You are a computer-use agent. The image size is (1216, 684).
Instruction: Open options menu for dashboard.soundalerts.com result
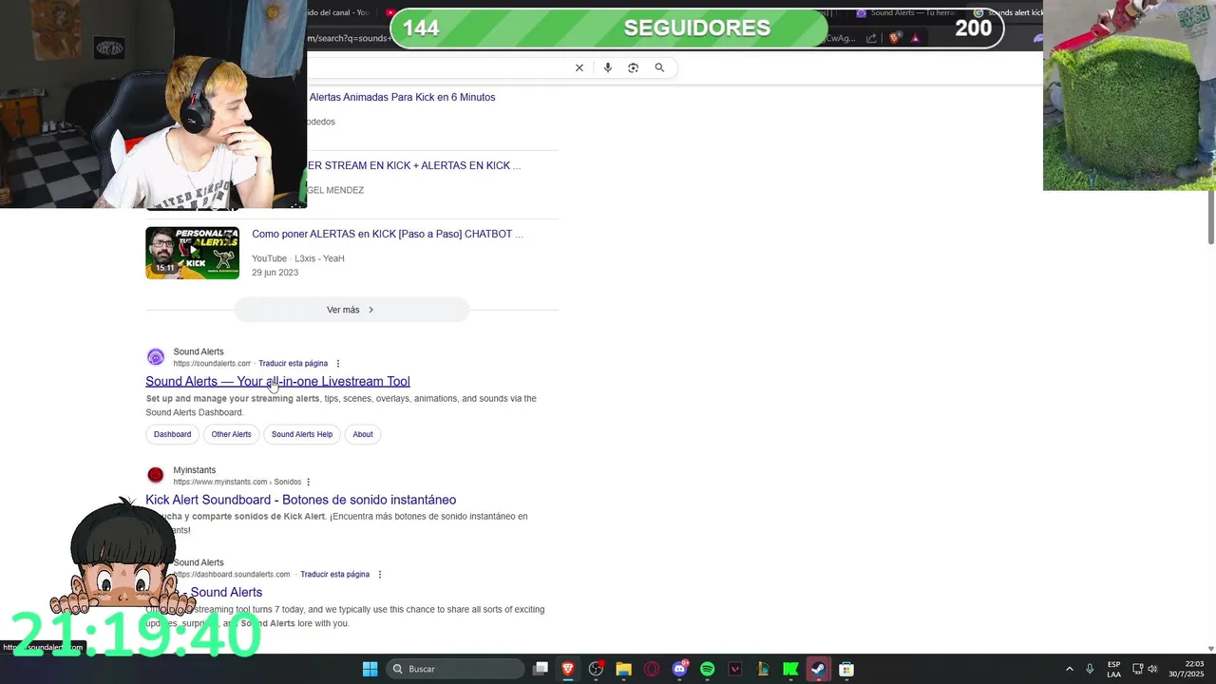(x=380, y=575)
